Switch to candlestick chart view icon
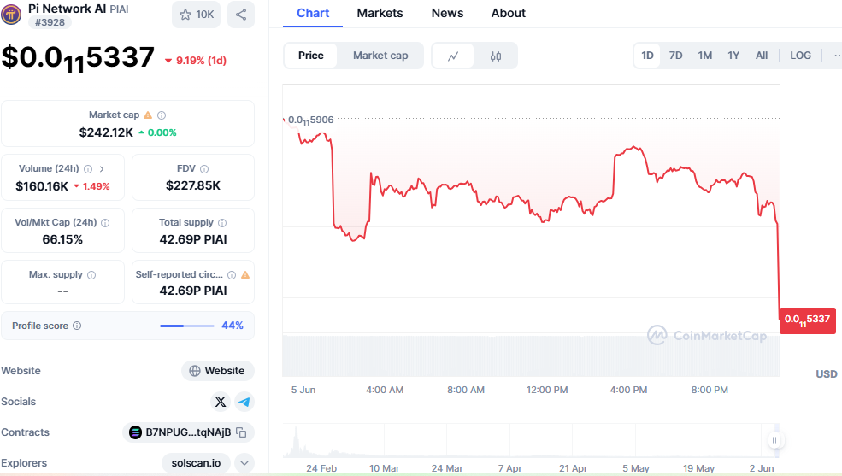The height and width of the screenshot is (476, 842). tap(496, 56)
